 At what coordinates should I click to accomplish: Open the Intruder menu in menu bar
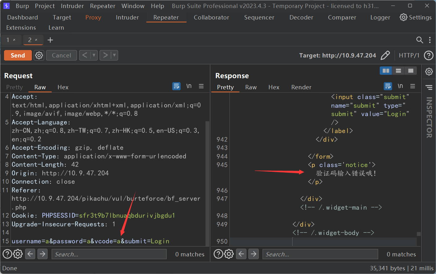(x=72, y=6)
